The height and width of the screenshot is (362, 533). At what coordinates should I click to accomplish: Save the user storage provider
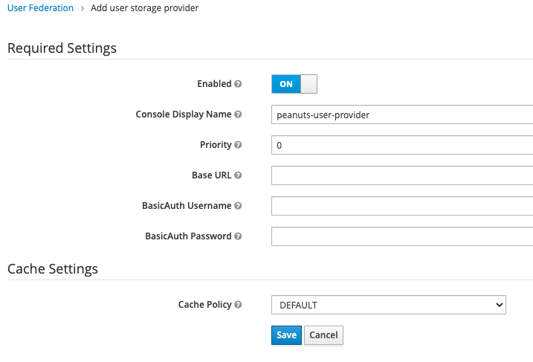coord(286,335)
